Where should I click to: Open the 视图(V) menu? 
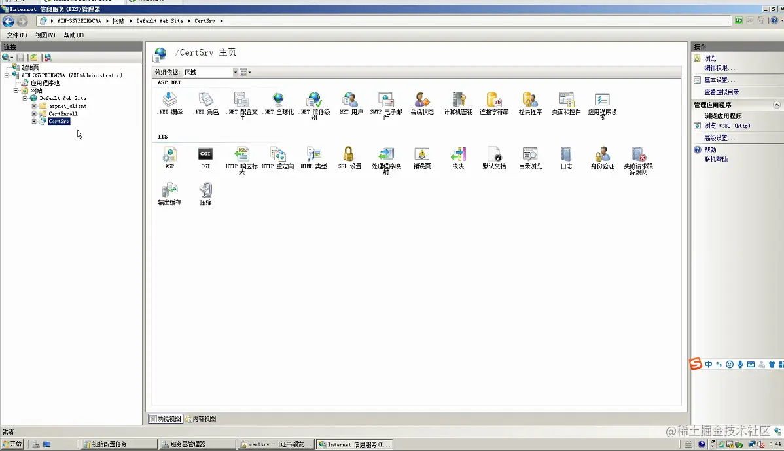pyautogui.click(x=45, y=35)
